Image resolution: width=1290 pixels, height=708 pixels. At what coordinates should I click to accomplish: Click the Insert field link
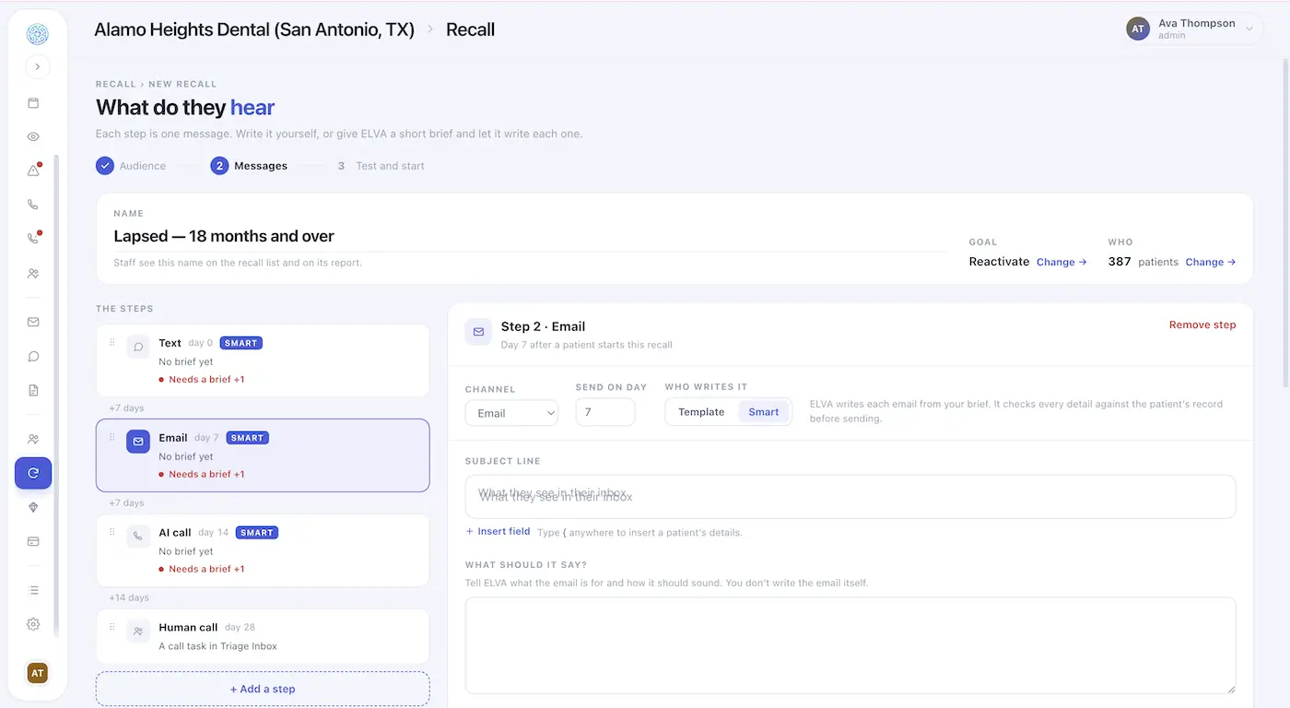[x=498, y=531]
